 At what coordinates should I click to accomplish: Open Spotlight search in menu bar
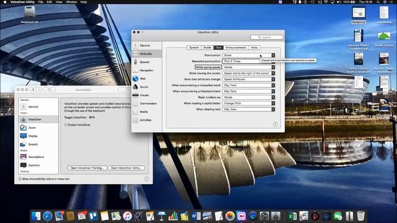point(378,2)
